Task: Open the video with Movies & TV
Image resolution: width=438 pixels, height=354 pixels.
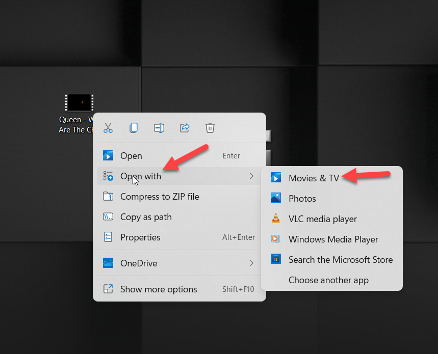Action: (x=314, y=178)
